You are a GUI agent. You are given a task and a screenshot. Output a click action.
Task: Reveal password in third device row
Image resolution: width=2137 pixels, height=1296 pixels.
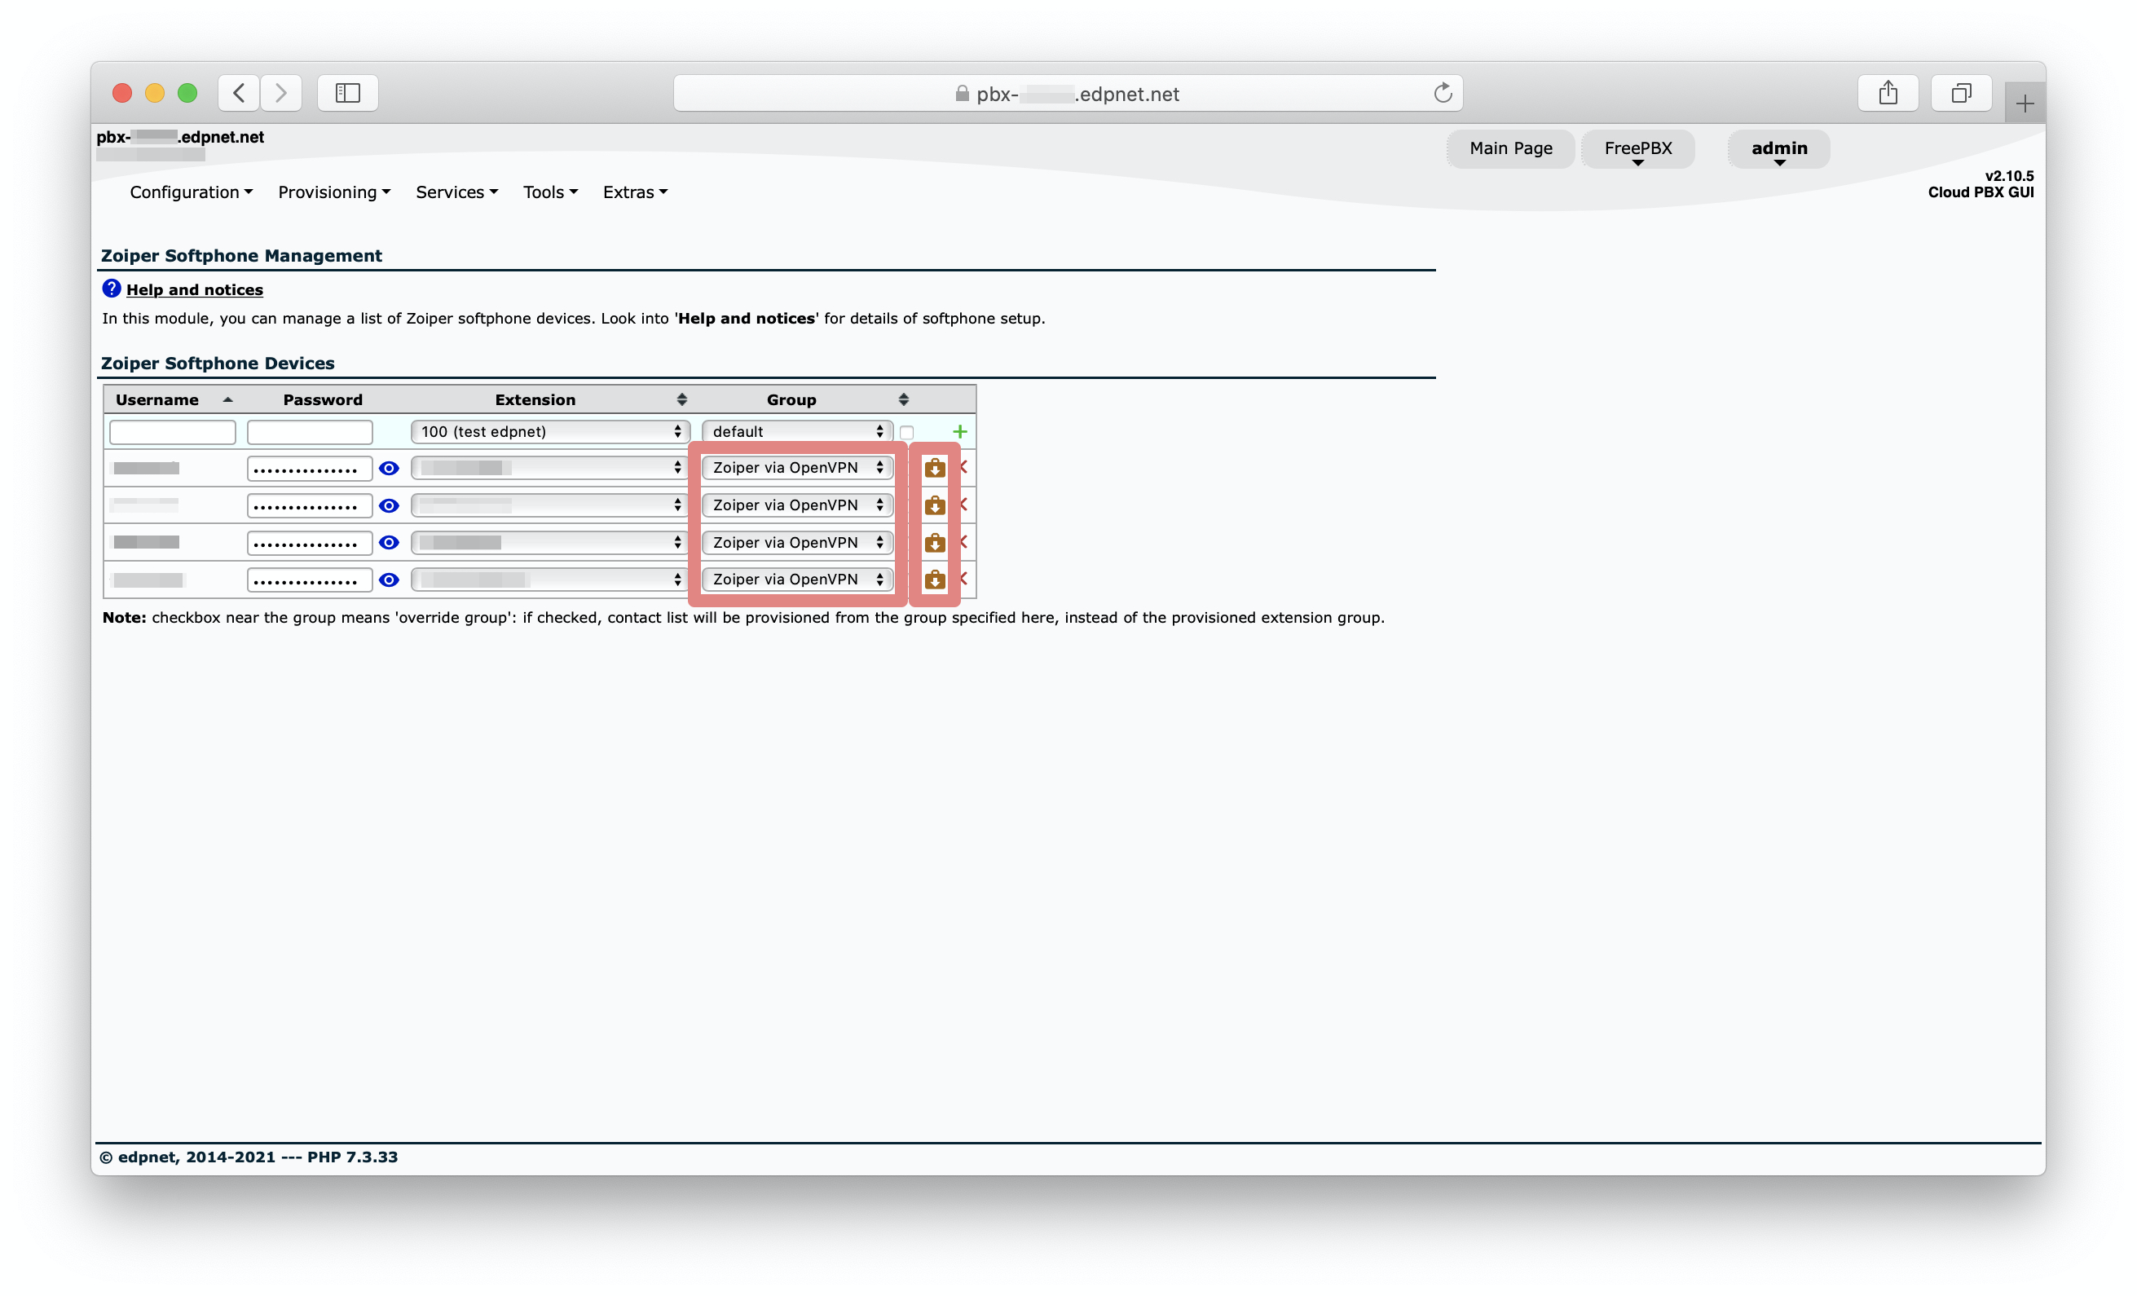389,542
